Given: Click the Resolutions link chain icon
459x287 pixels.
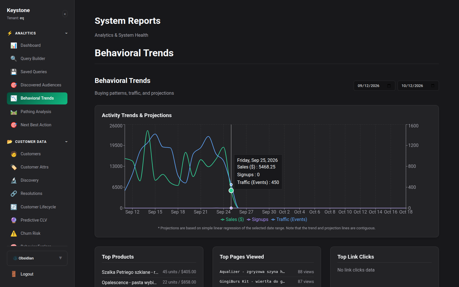Looking at the screenshot, I should click(x=14, y=193).
